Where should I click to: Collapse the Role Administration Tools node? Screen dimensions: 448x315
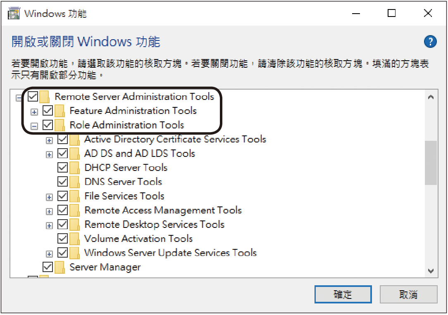pos(34,126)
